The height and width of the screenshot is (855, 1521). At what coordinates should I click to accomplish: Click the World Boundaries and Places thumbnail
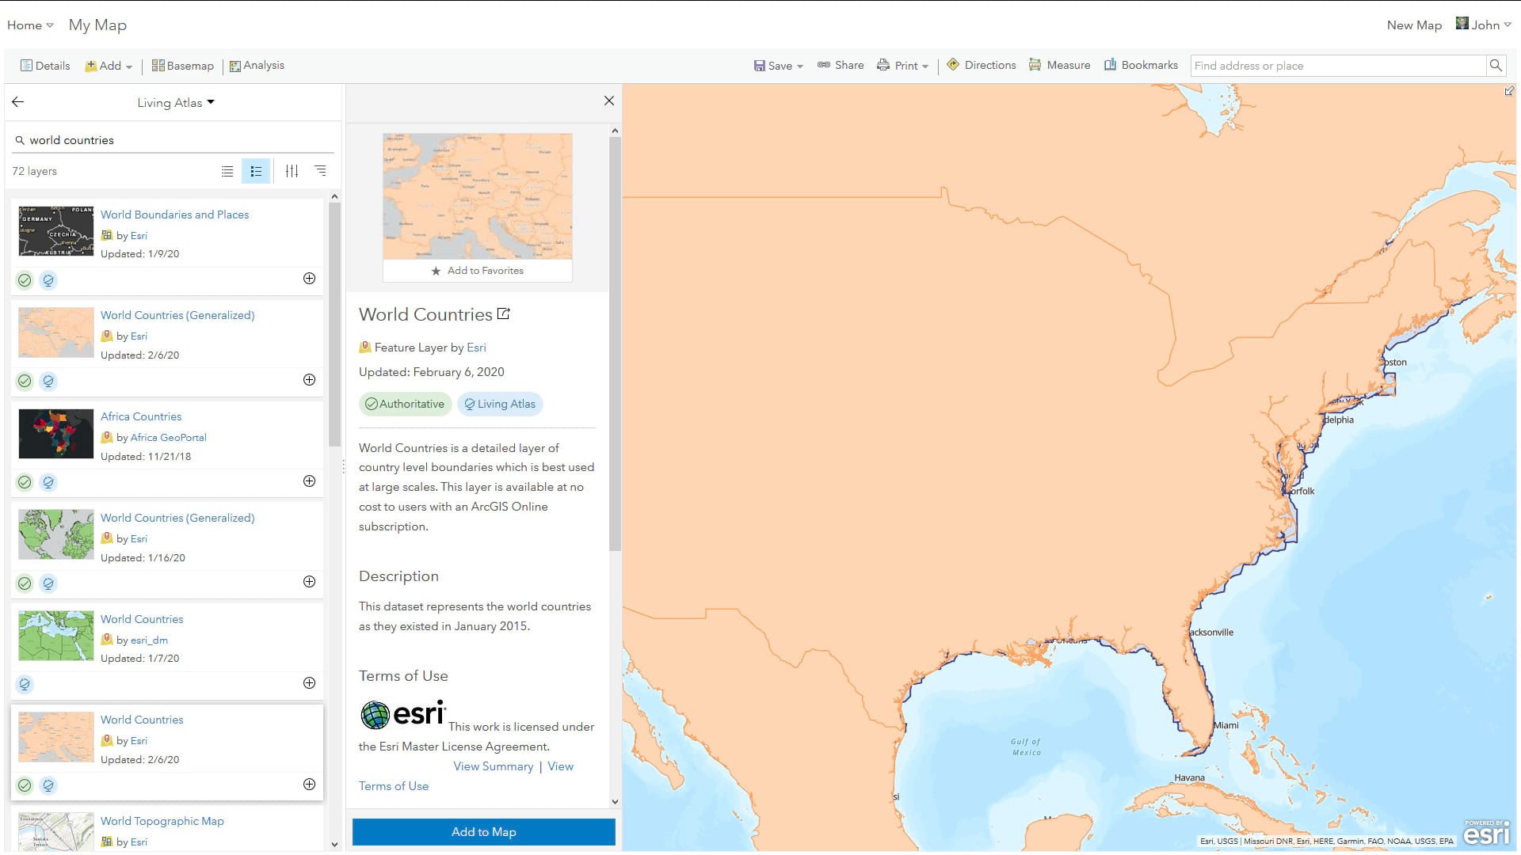56,231
